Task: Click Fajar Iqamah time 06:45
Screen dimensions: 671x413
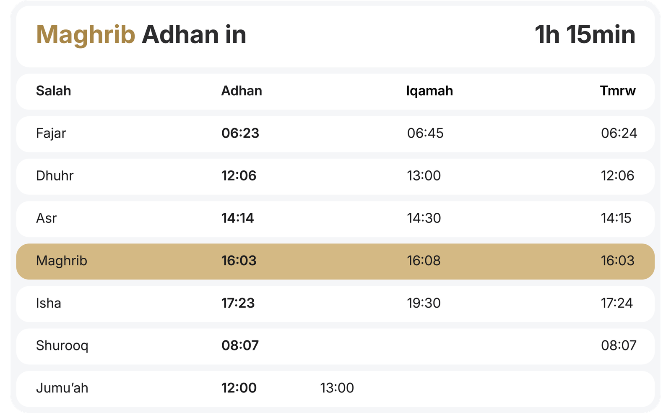Action: click(x=425, y=133)
